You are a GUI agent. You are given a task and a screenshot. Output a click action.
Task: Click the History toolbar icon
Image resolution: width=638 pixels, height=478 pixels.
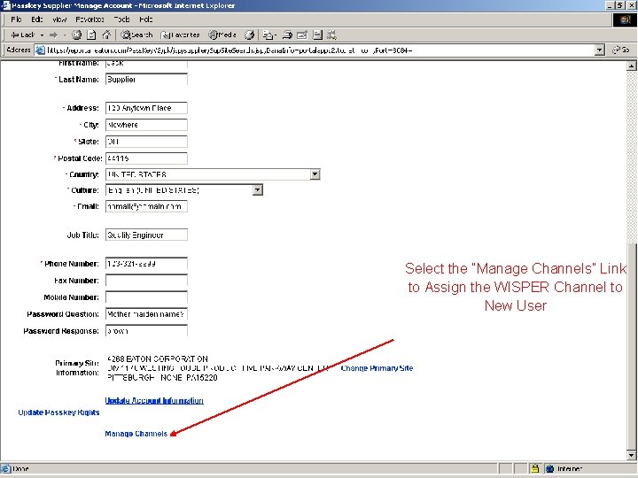coord(249,35)
